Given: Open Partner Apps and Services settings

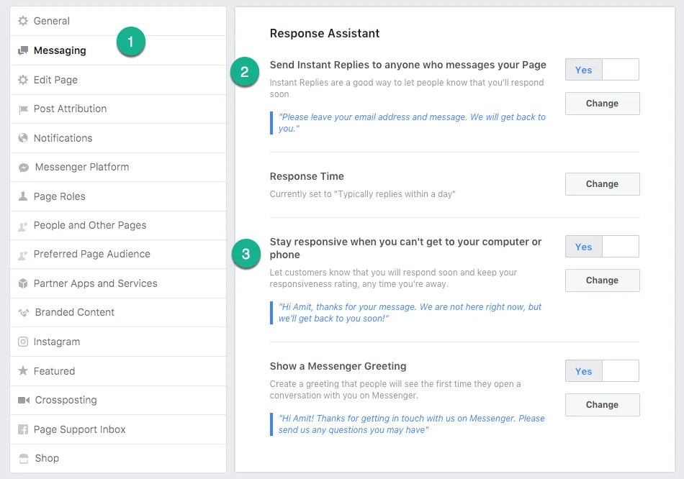Looking at the screenshot, I should [x=95, y=283].
